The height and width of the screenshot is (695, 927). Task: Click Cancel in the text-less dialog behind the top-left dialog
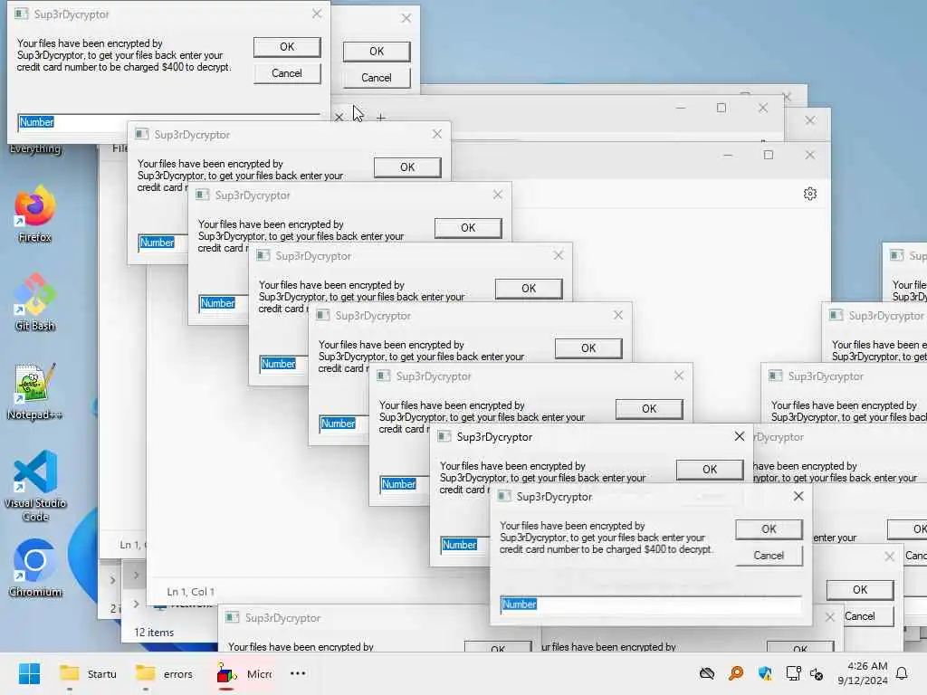point(377,78)
